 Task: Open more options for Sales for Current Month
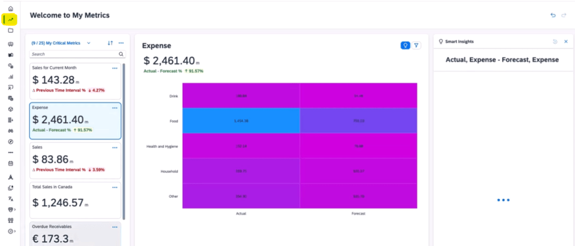[x=115, y=68]
